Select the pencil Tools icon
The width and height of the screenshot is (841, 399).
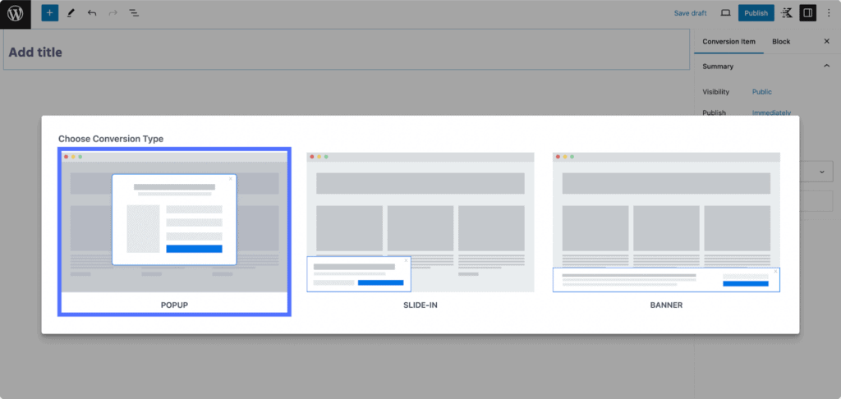pos(71,13)
